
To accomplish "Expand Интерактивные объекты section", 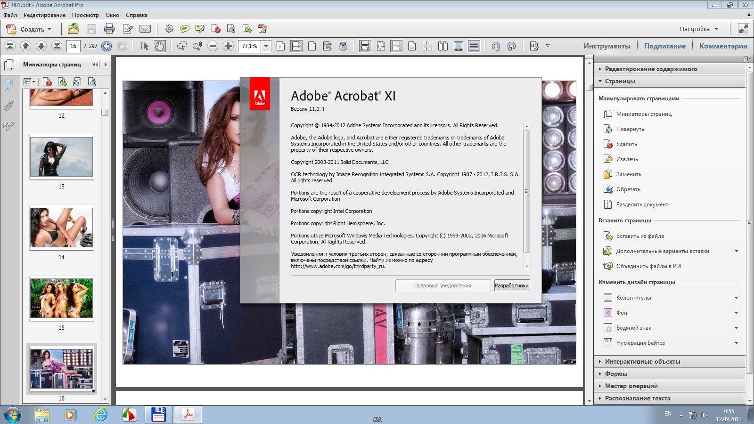I will (x=669, y=361).
